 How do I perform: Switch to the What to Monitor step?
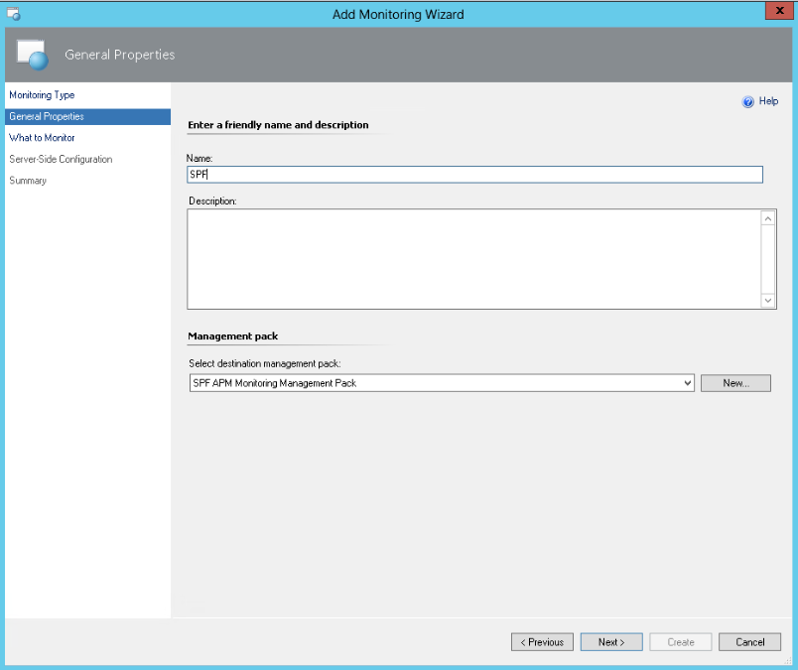tap(42, 138)
